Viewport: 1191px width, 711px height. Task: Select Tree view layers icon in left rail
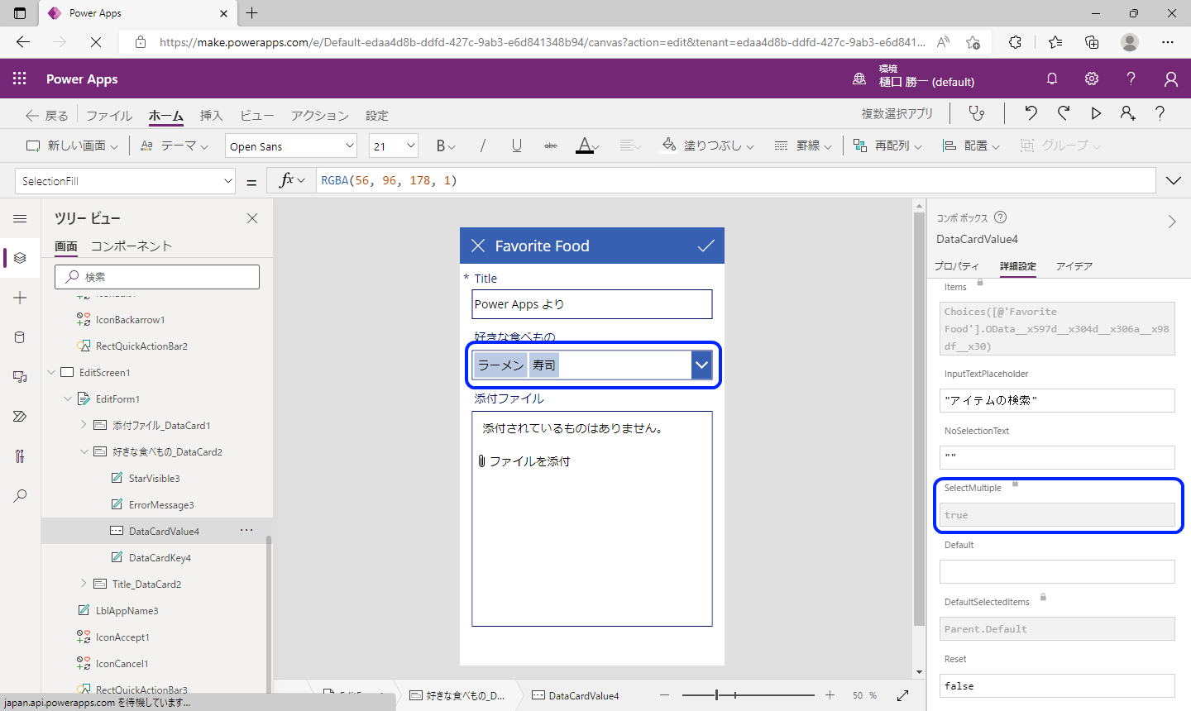click(x=20, y=258)
